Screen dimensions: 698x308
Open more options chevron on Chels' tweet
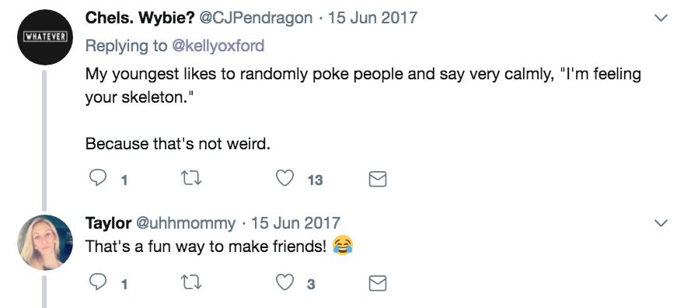click(x=662, y=18)
